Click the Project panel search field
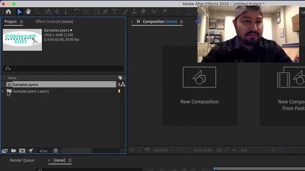Viewport: 305px width, 171px height. pos(63,68)
